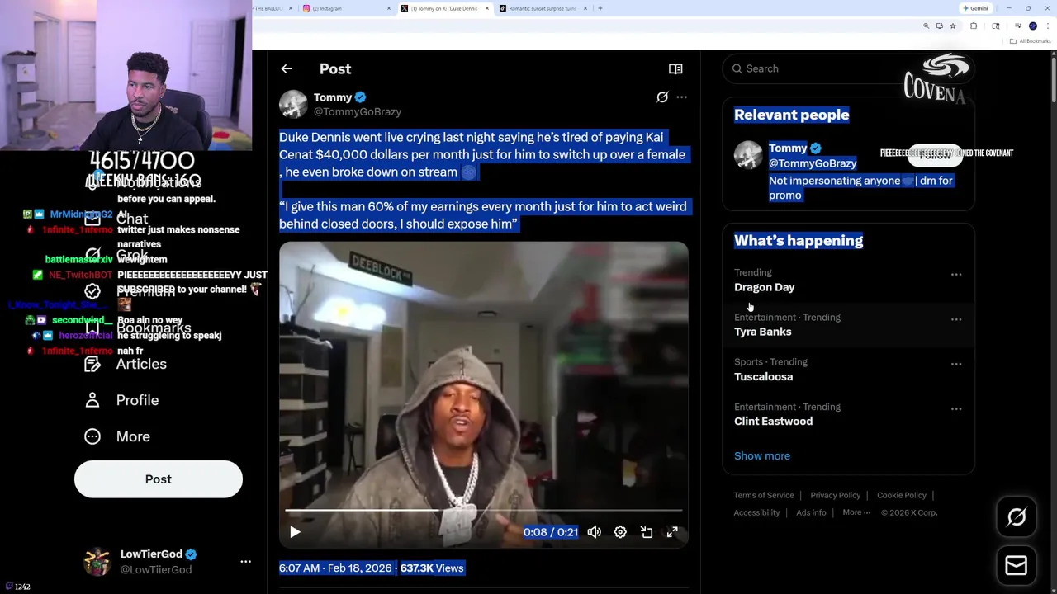Open Tommy under Relevant people
Screen dimensions: 1057x594
tap(788, 148)
